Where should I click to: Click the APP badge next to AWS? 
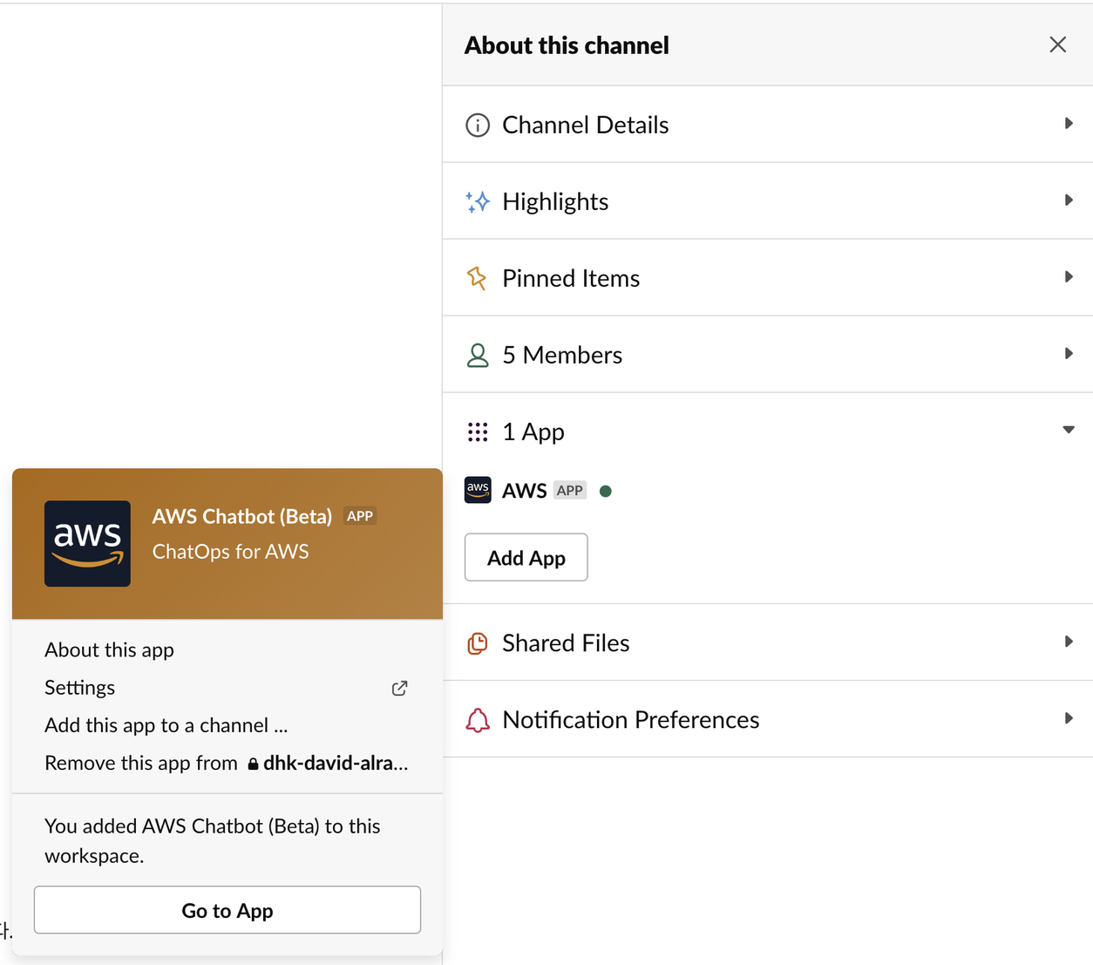click(569, 491)
